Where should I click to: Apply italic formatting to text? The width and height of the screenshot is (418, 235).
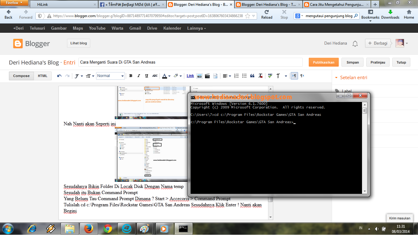139,76
